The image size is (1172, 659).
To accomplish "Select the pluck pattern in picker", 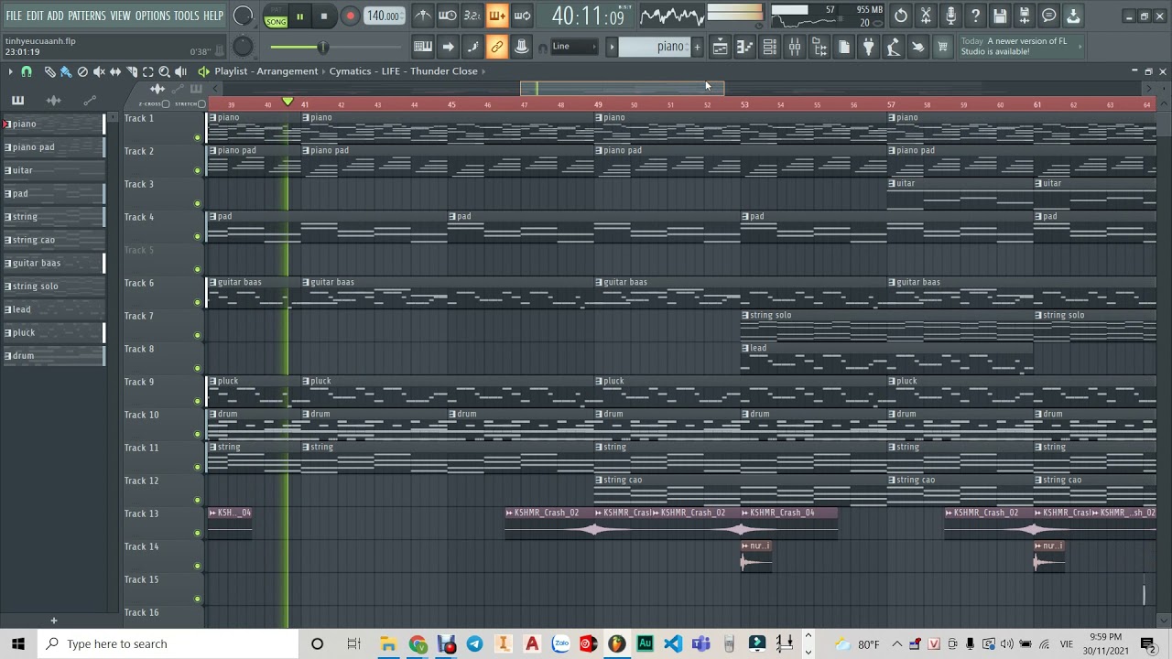I will 54,332.
